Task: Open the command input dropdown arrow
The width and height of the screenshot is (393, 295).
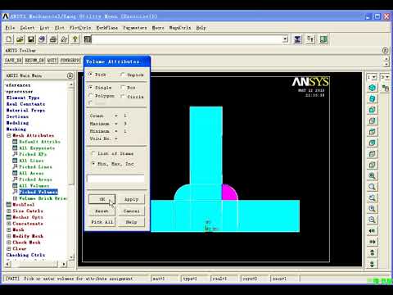Action: [285, 39]
